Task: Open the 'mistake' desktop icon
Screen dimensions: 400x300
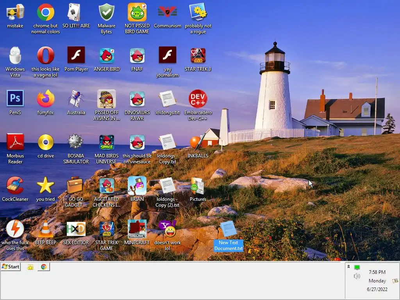Action: coord(15,12)
